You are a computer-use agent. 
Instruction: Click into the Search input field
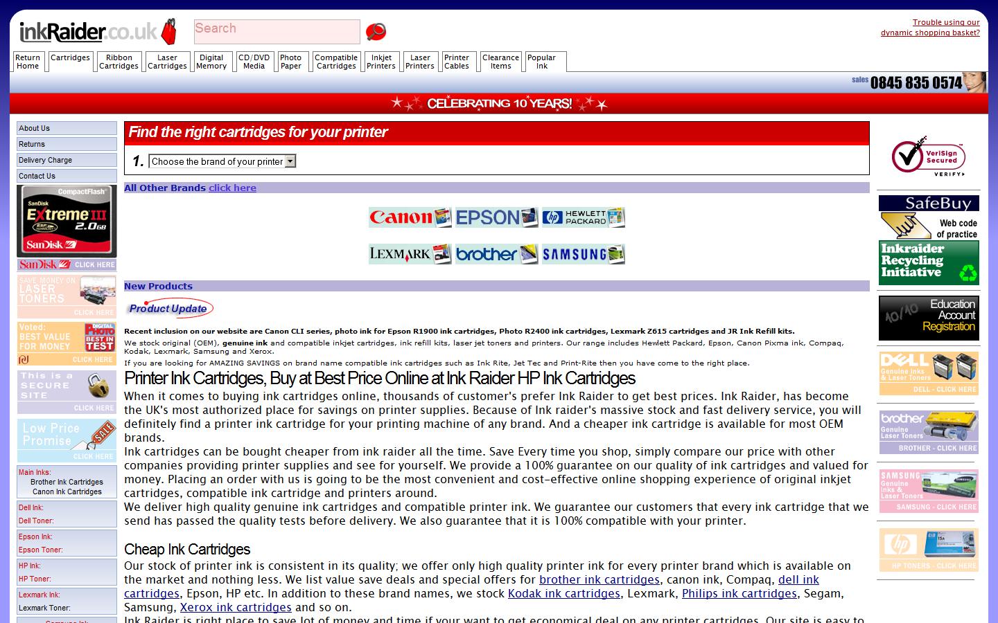tap(277, 31)
